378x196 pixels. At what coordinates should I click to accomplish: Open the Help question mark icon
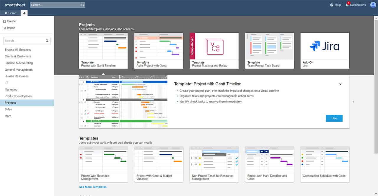point(332,5)
